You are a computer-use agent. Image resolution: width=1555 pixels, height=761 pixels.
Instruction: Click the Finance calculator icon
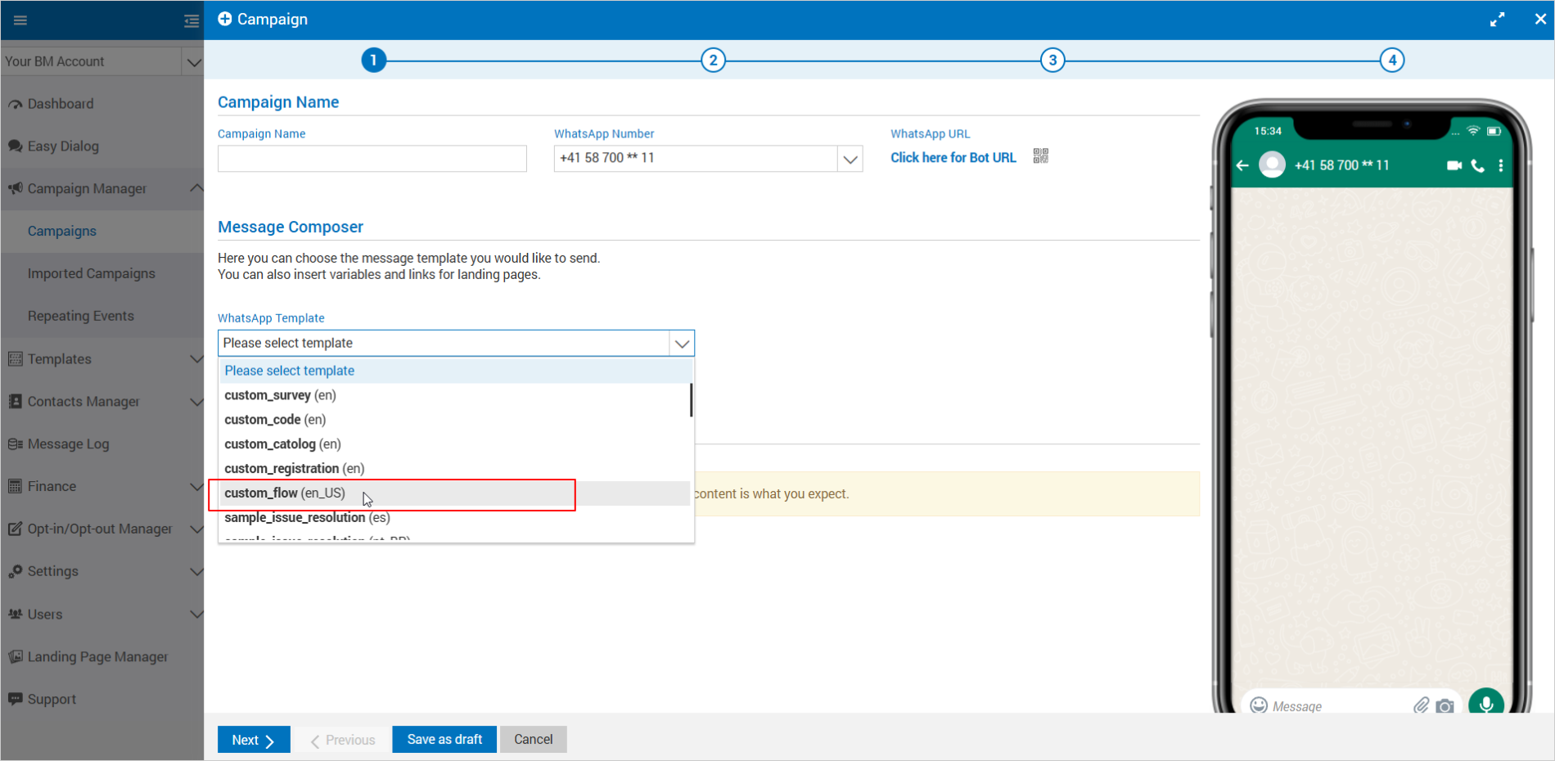coord(16,487)
